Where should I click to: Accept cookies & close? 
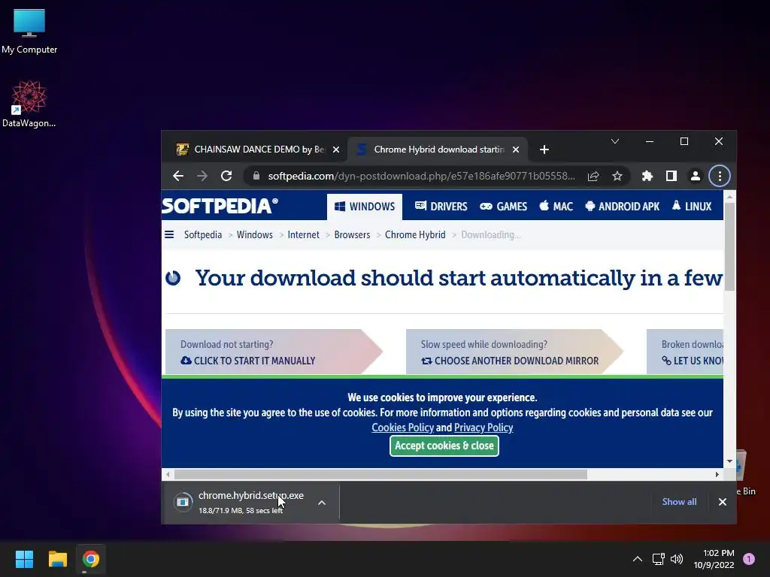click(444, 446)
